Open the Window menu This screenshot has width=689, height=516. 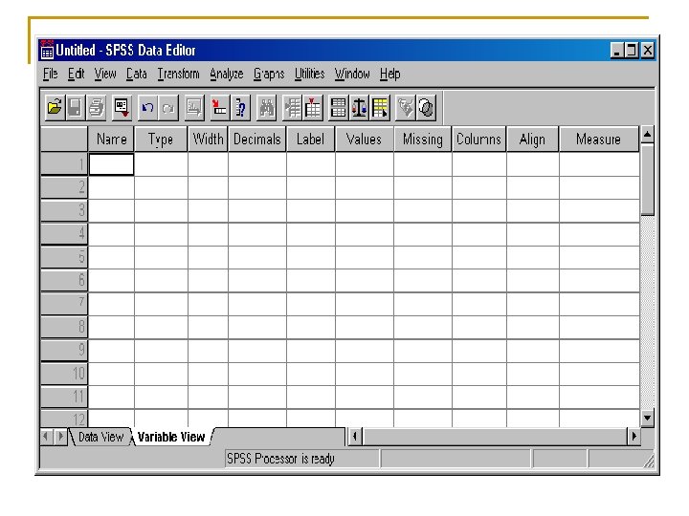(x=352, y=75)
